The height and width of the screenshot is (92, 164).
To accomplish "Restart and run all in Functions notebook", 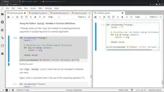I will pyautogui.click(x=44, y=17).
